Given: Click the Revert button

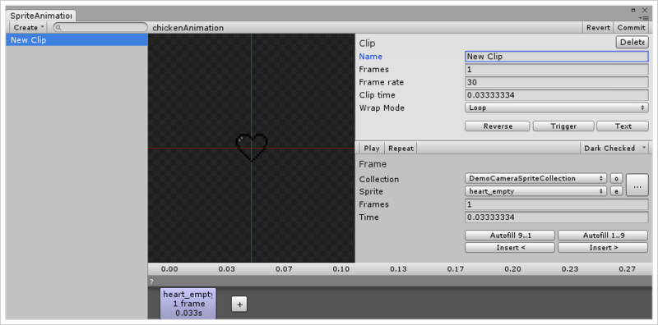Looking at the screenshot, I should (x=598, y=28).
